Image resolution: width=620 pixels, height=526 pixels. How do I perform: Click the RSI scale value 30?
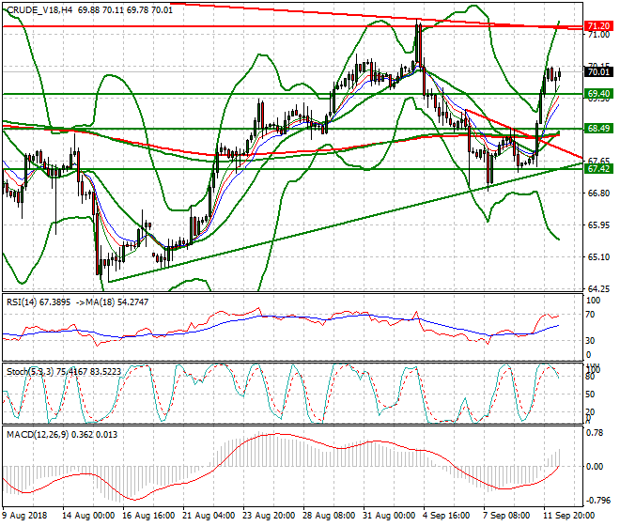tap(590, 341)
